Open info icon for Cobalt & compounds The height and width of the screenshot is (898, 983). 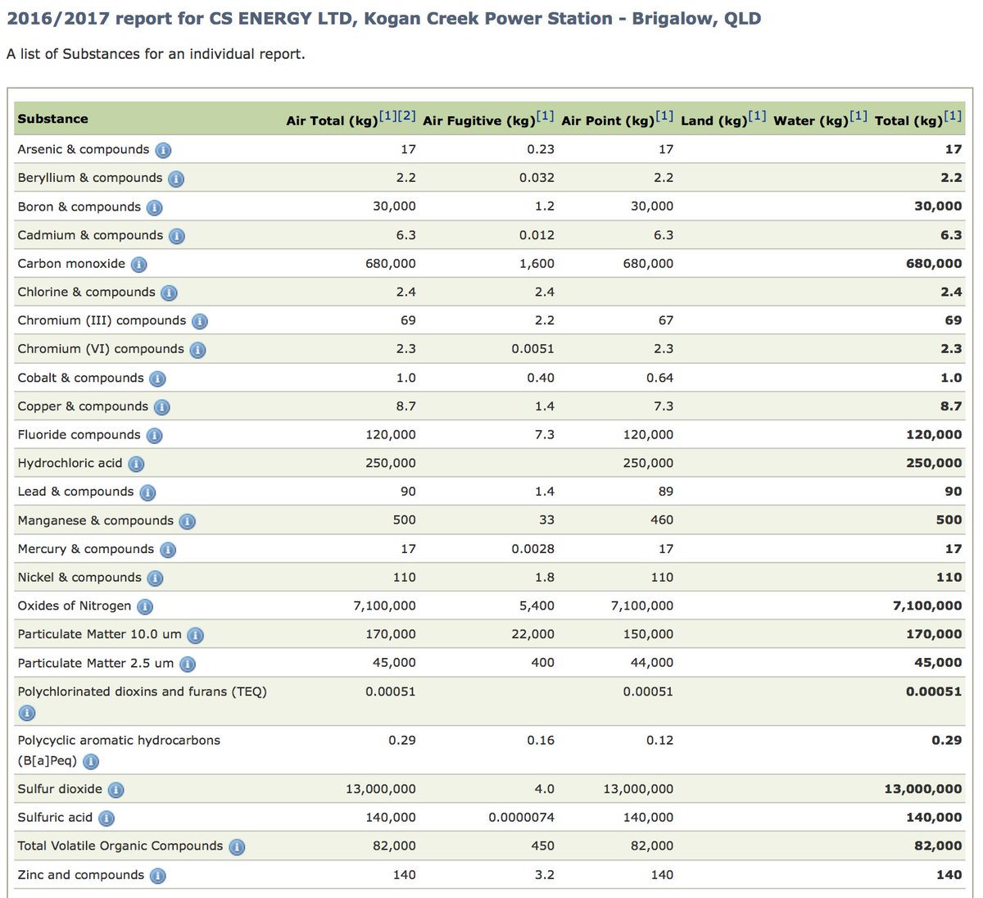(x=157, y=379)
